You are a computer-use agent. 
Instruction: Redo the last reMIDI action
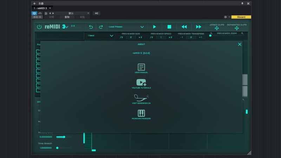point(101,27)
